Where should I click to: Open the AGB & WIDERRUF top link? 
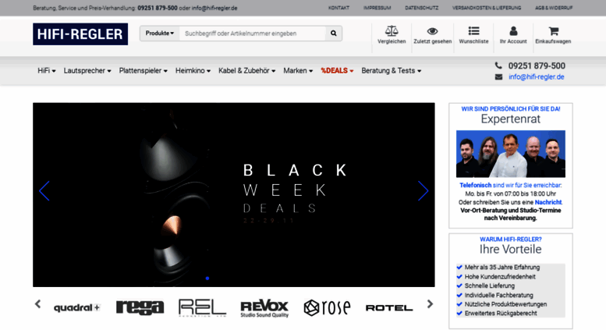554,8
